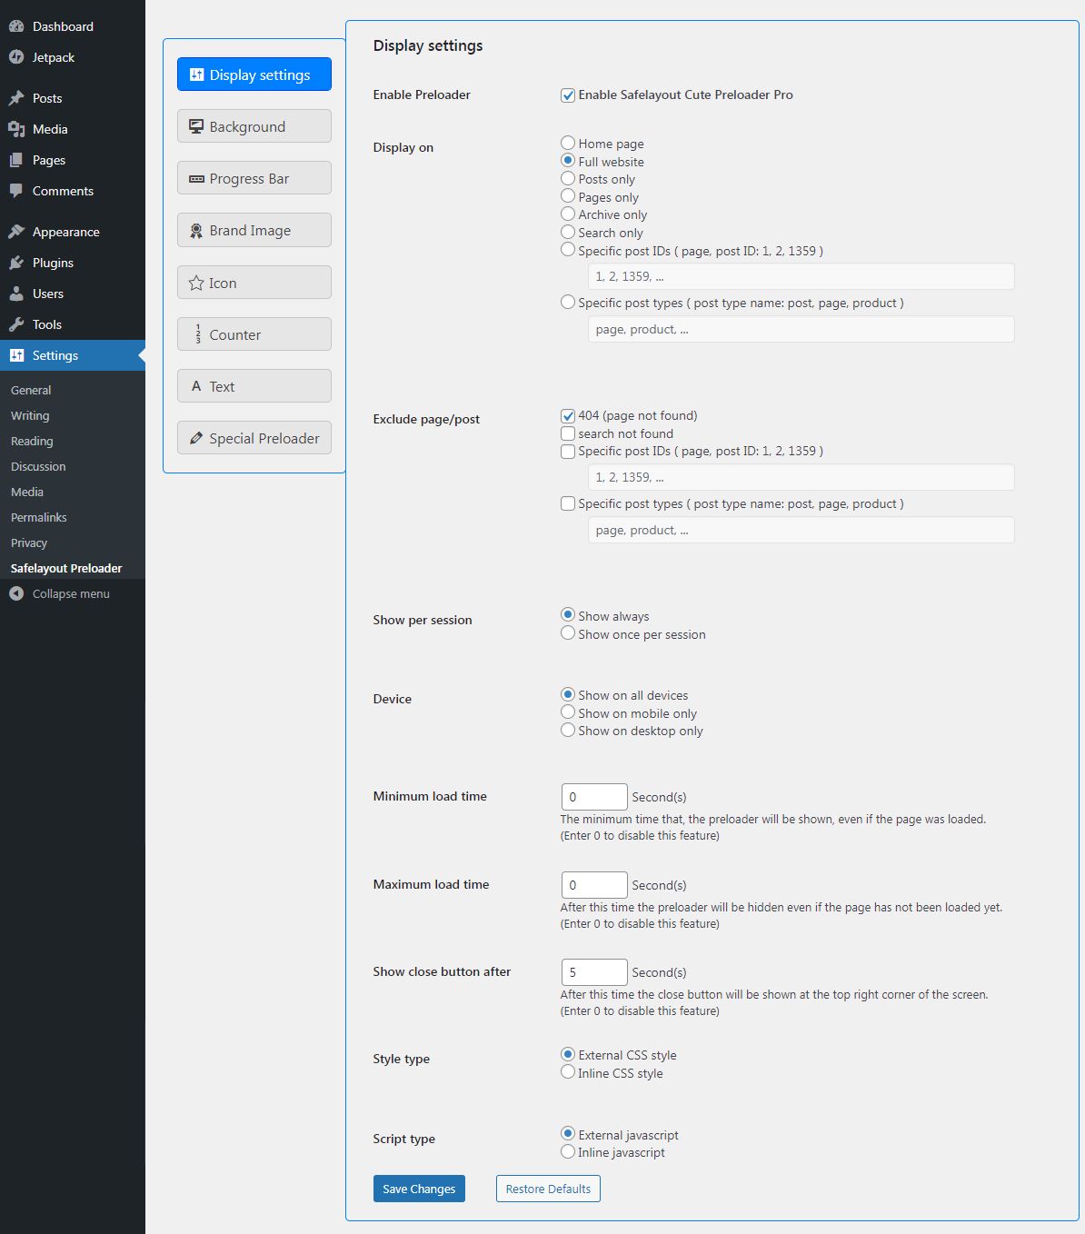Select Posts only display option

568,178
